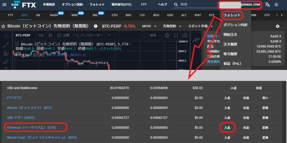Click the double-chevron icon beside the chart
This screenshot has height=143, width=287.
tap(196, 40)
